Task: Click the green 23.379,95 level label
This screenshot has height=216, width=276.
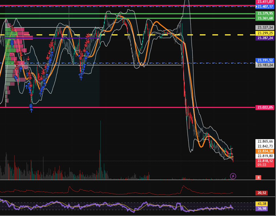Action: tap(265, 13)
